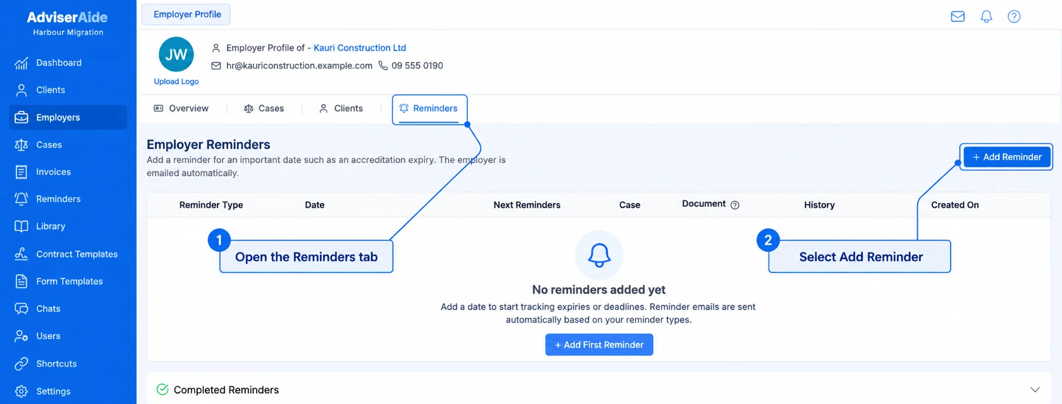Select the Clients tab in profile
This screenshot has height=404, width=1062.
341,109
